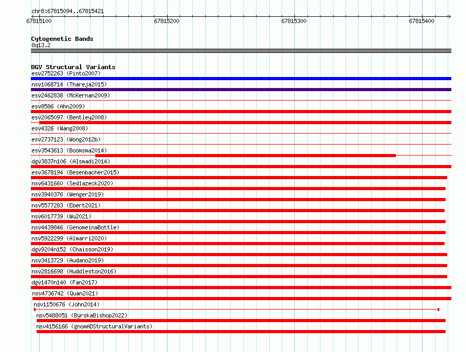Open the esv8586 (Ahn2009) variant label
Image resolution: width=466 pixels, height=352 pixels.
click(x=58, y=106)
